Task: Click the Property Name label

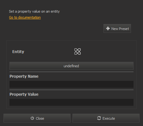Action: point(24,76)
